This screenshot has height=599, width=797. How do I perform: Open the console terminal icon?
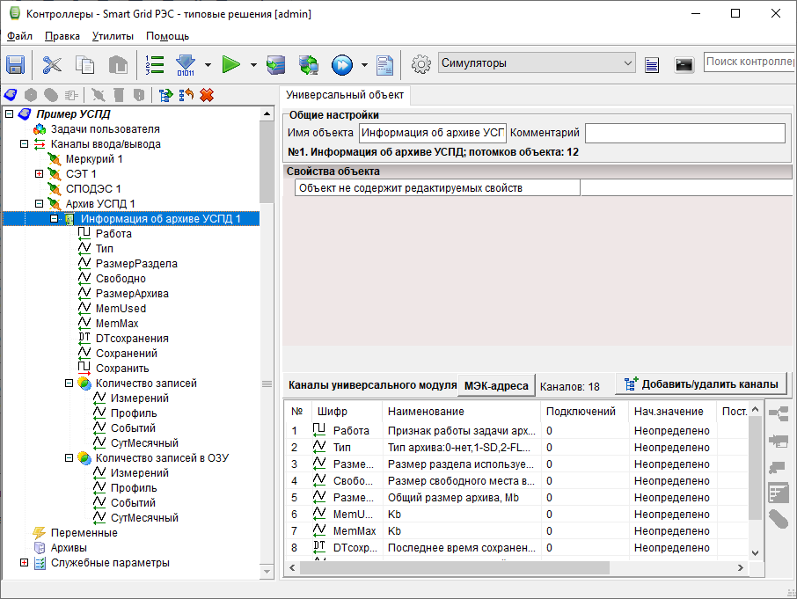tap(684, 64)
